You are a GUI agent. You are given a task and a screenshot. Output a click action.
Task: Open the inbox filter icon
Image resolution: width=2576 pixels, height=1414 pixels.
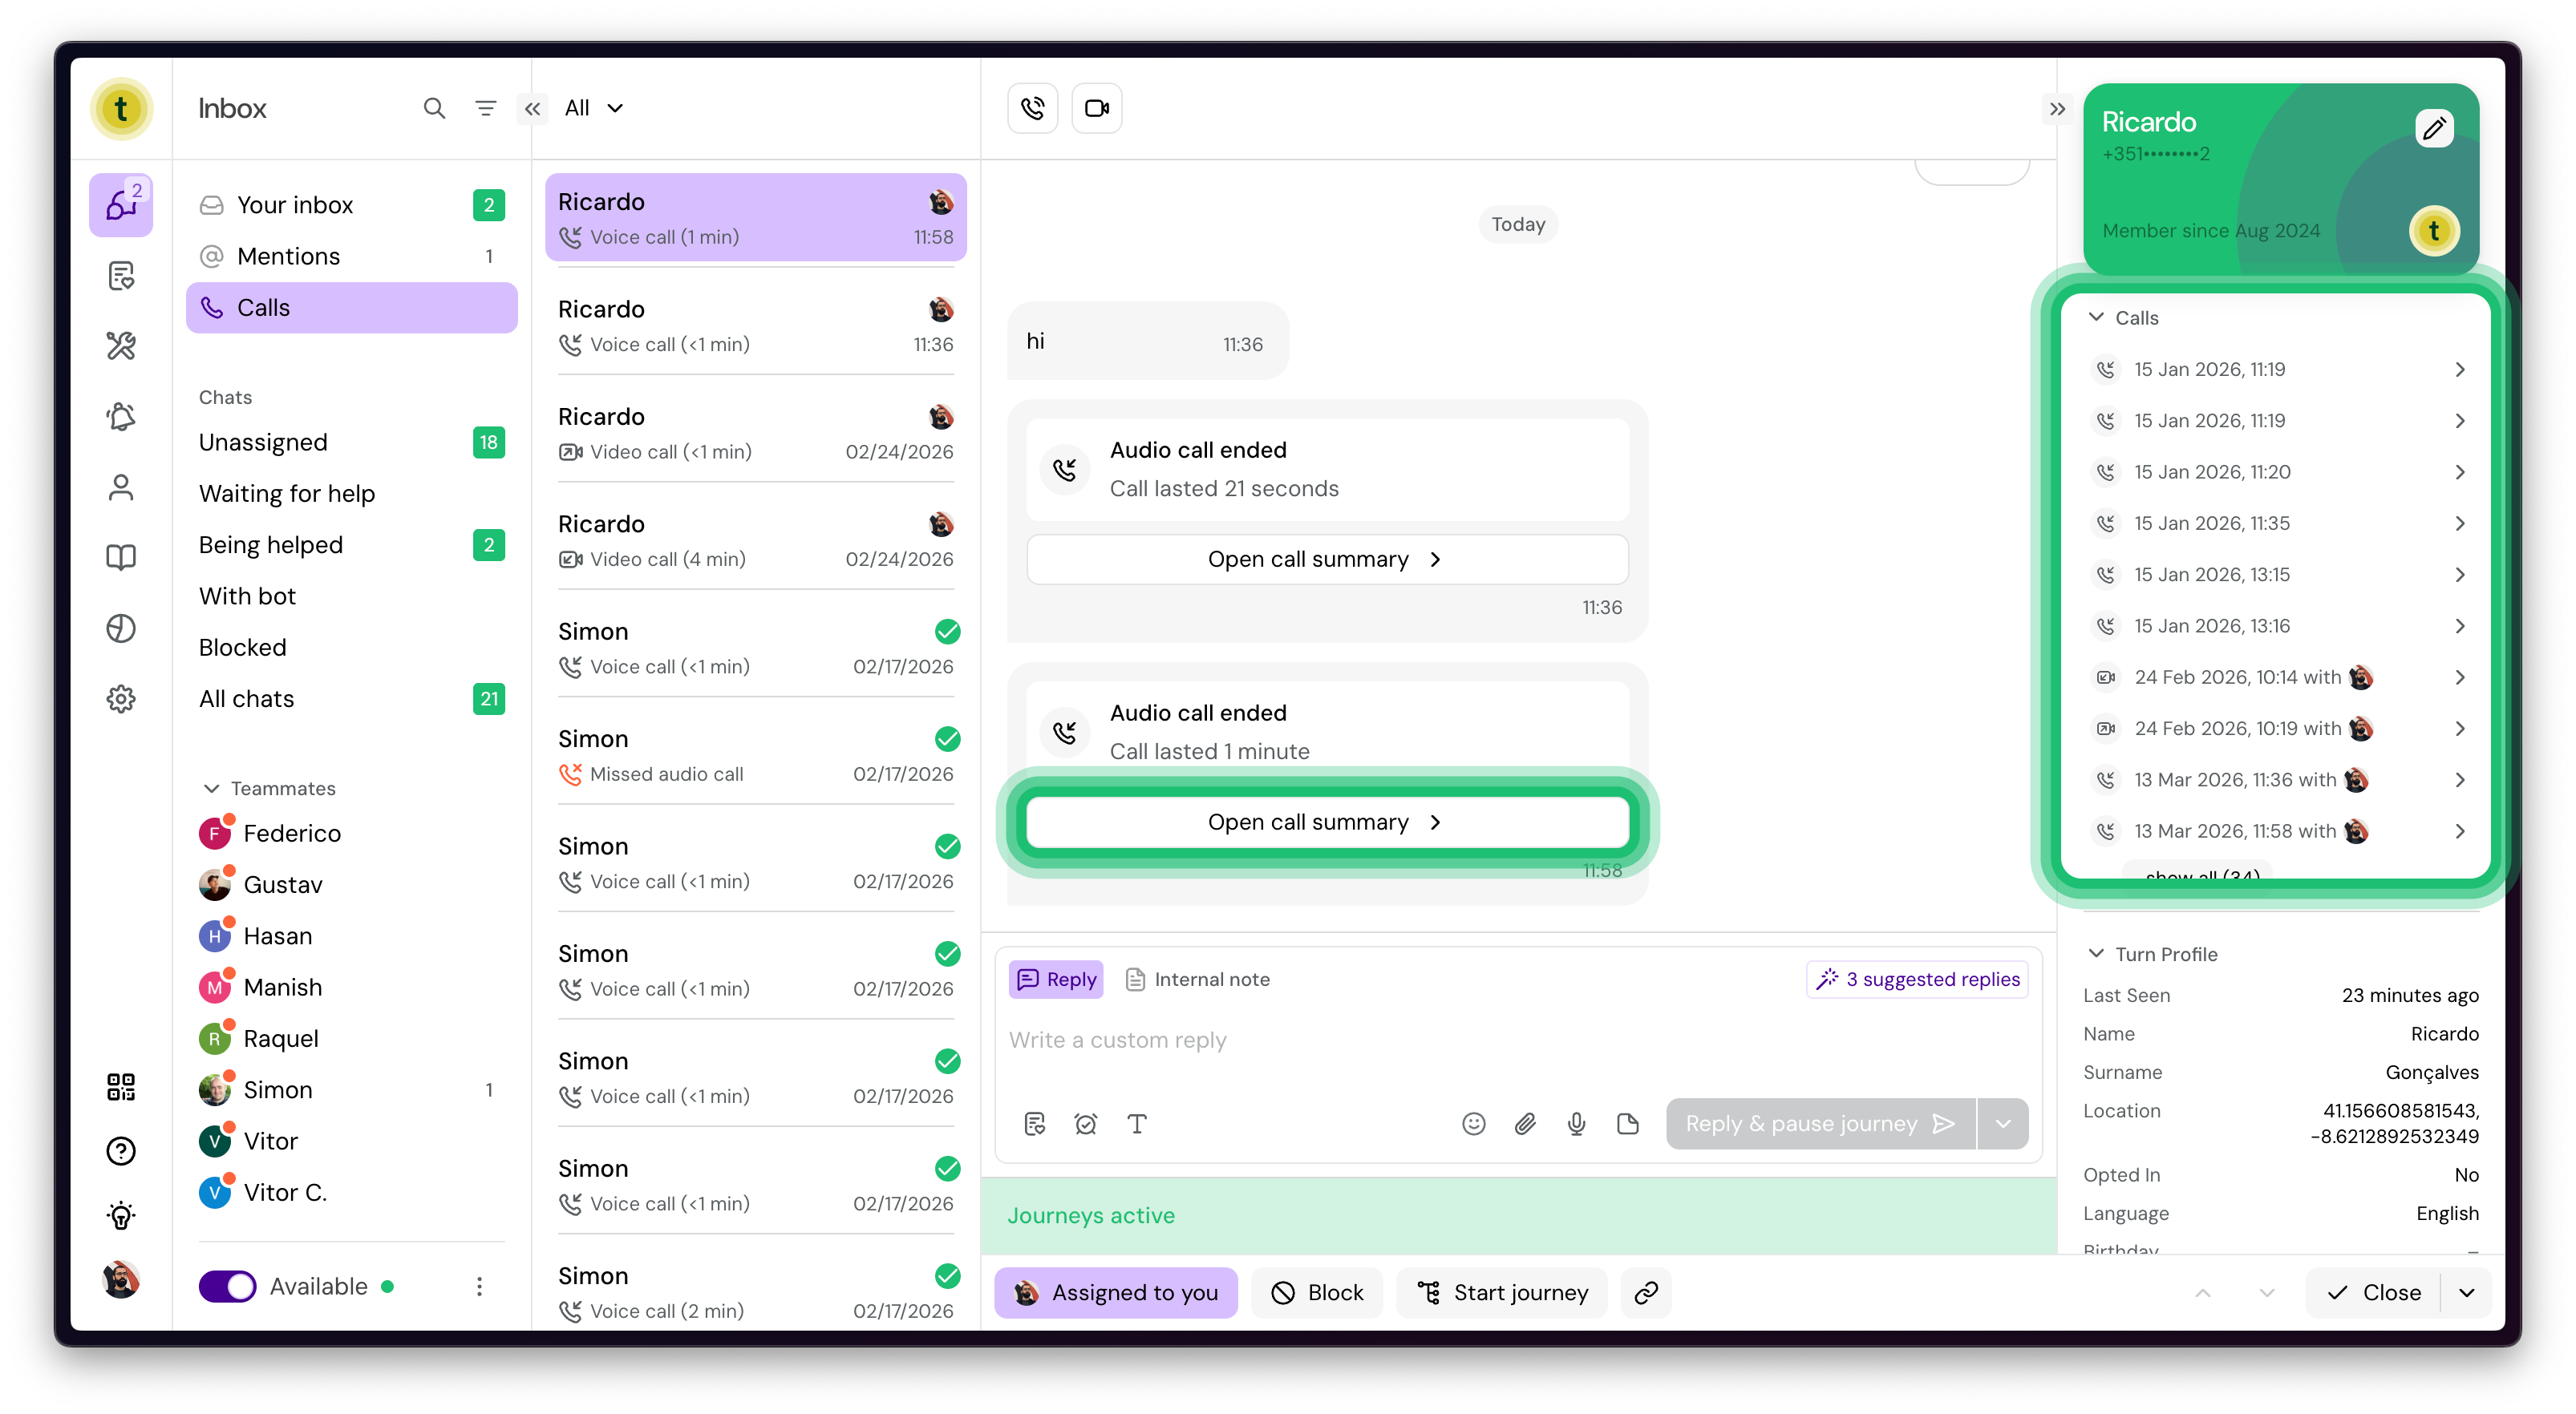[x=485, y=108]
